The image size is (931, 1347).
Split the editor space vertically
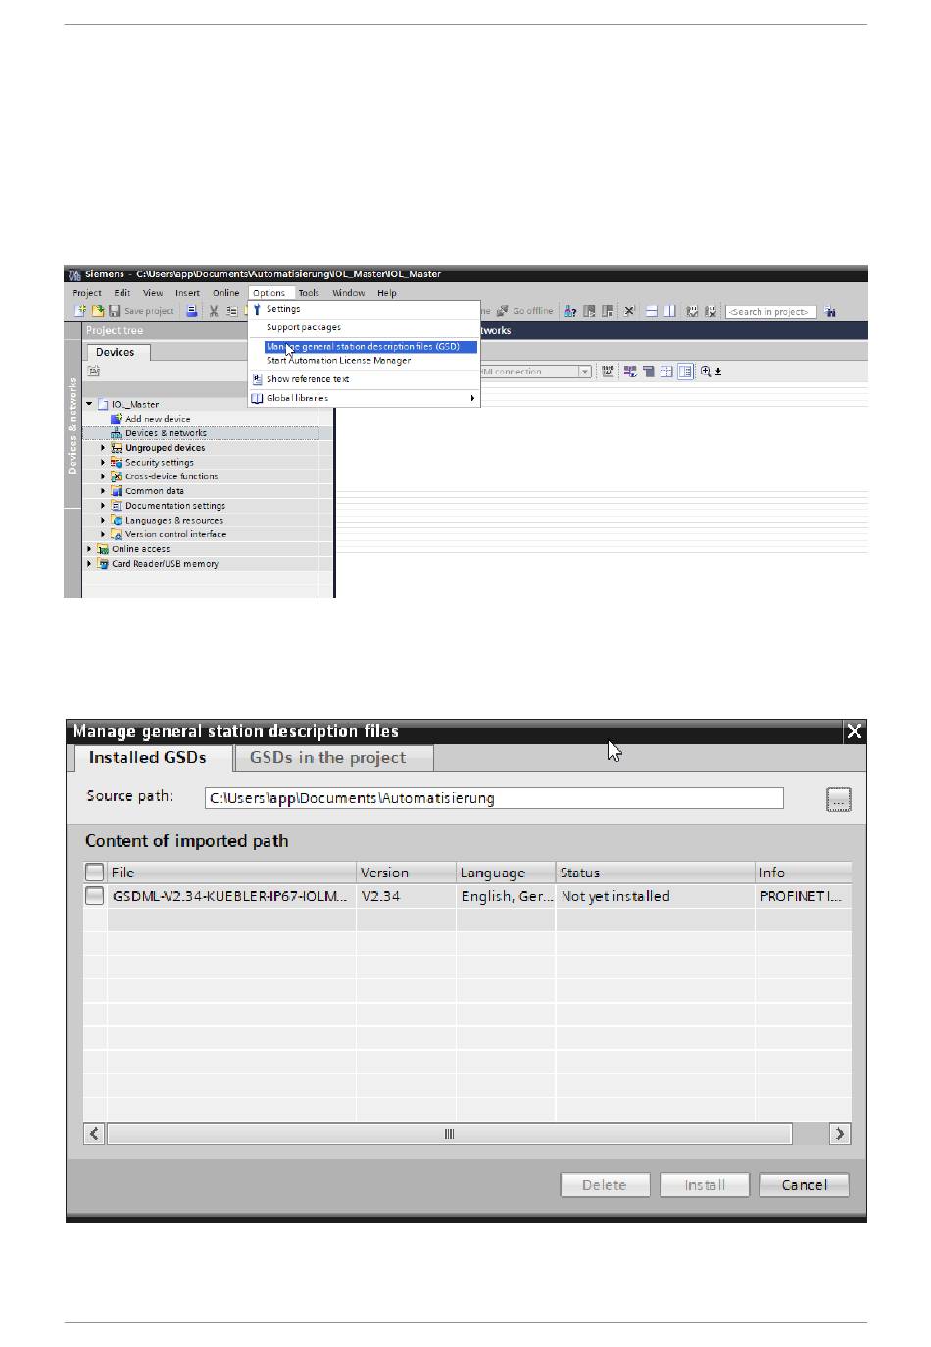pos(669,311)
